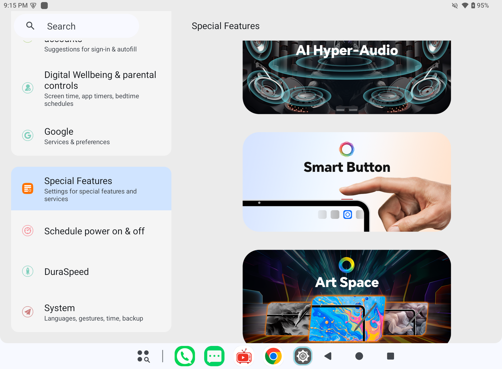Image resolution: width=502 pixels, height=369 pixels.
Task: Click the Google G icon
Action: 28,135
